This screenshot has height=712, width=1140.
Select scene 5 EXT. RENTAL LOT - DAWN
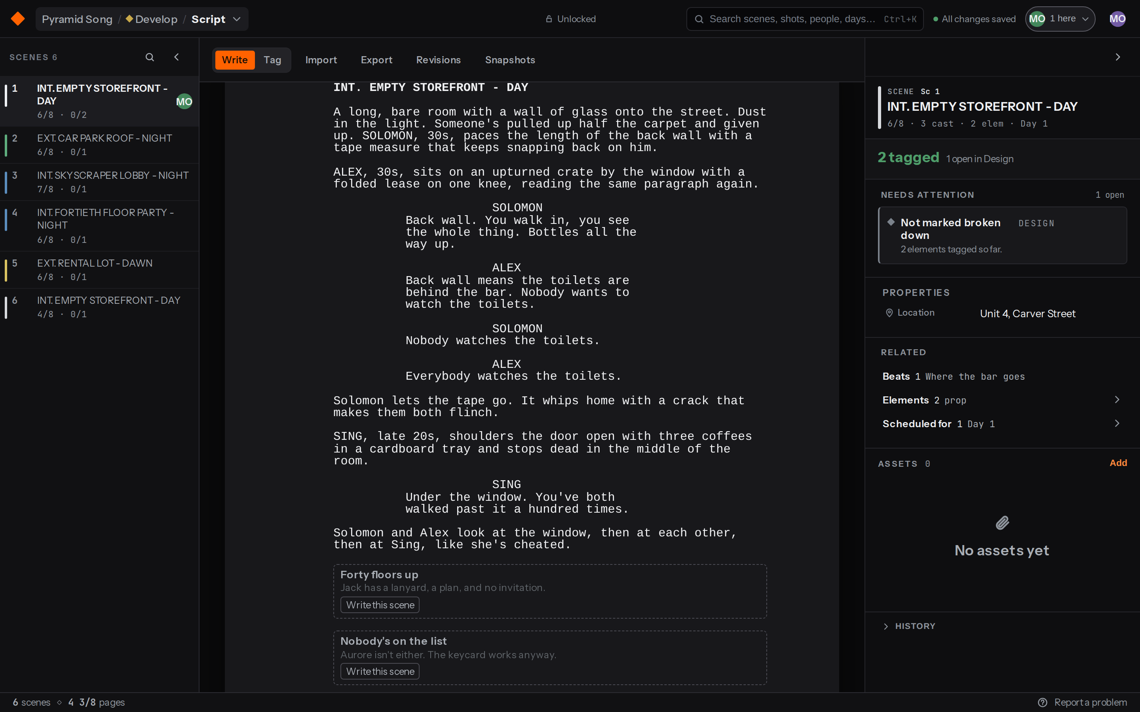pos(99,270)
